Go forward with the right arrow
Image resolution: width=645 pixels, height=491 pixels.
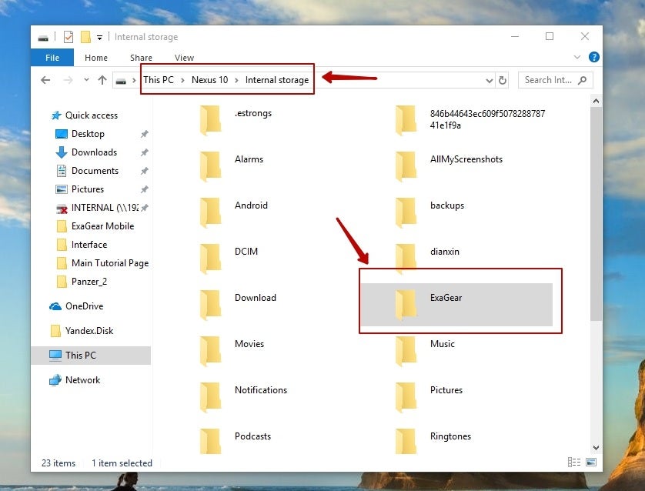(68, 80)
